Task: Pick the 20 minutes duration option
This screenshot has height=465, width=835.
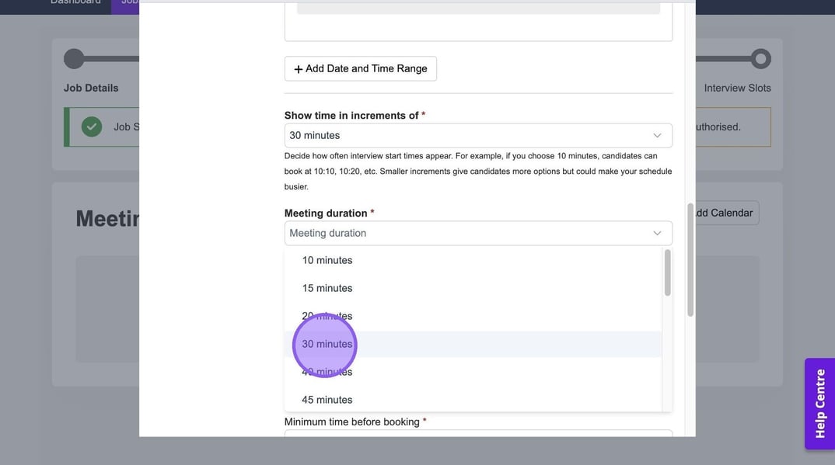Action: click(327, 316)
